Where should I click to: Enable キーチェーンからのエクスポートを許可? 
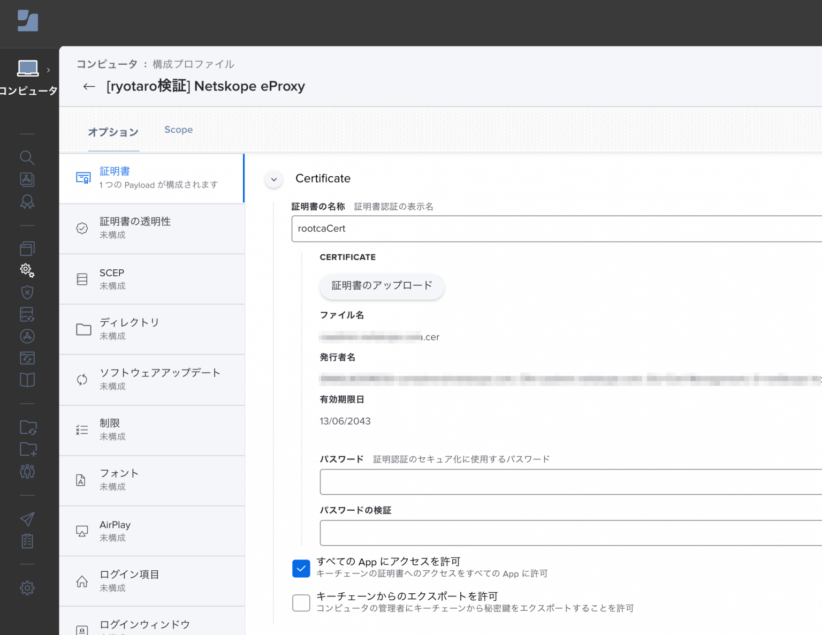[301, 603]
